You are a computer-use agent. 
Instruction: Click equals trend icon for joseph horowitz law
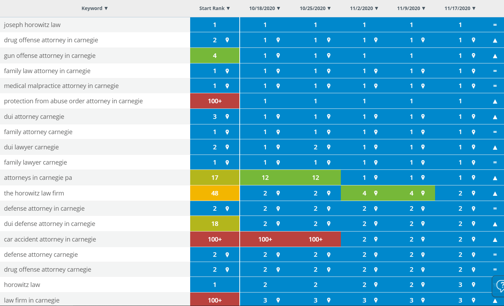[x=495, y=25]
